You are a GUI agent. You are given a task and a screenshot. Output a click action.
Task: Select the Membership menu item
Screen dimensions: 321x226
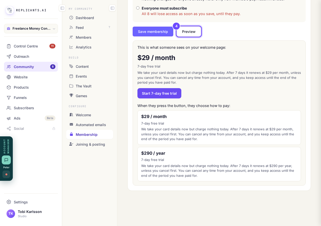(90, 134)
